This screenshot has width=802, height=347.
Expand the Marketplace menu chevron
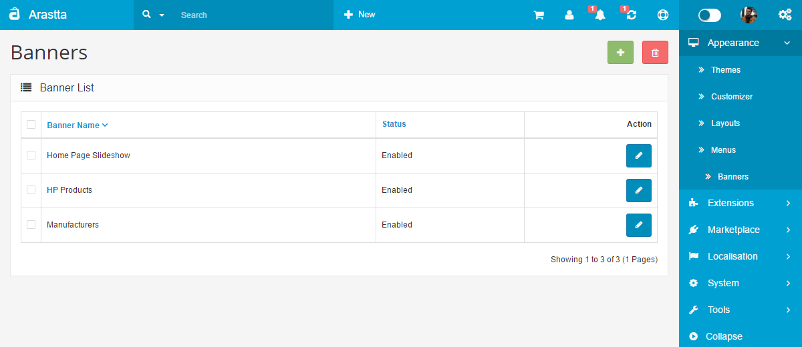click(789, 230)
